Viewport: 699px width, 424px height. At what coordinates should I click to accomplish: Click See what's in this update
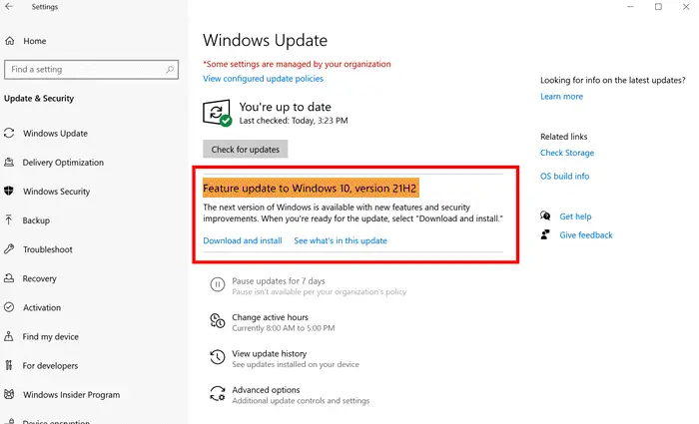(x=341, y=240)
